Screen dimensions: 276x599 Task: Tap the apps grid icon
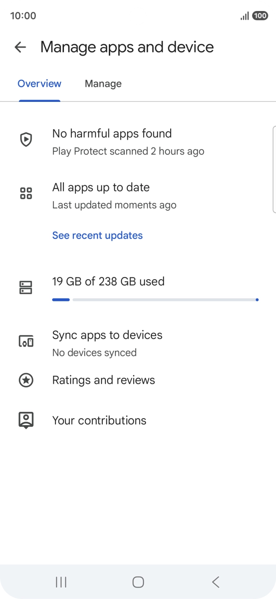click(26, 193)
